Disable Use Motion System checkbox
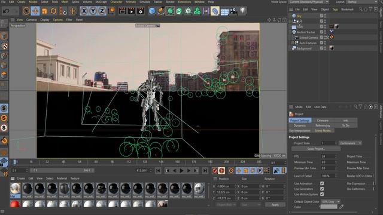383x215 pixels. [322, 194]
